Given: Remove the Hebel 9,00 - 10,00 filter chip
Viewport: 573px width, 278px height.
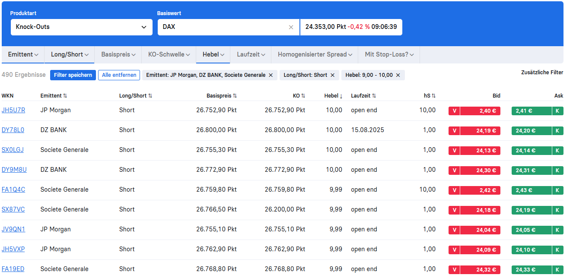Looking at the screenshot, I should (398, 75).
